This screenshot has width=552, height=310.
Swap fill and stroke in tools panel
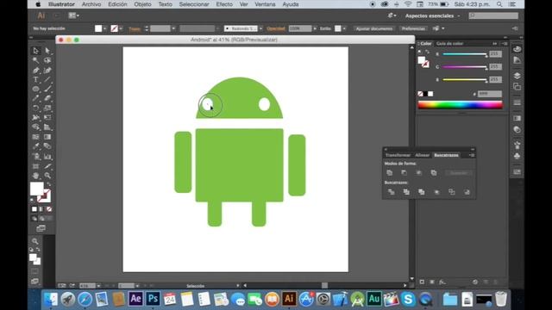(49, 184)
